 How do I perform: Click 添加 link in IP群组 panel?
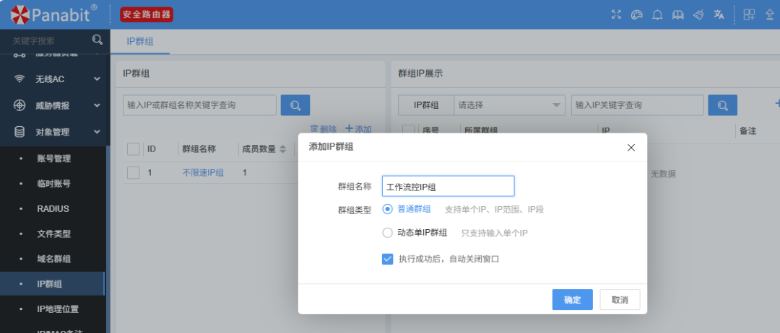click(359, 129)
